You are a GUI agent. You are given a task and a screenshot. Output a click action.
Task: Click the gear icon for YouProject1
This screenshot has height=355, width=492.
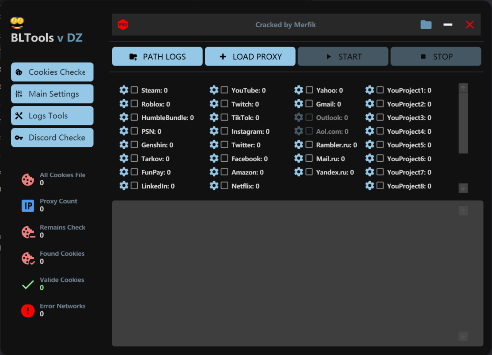point(370,90)
